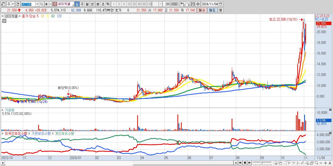Select the 일 daily chart period

click(x=77, y=4)
